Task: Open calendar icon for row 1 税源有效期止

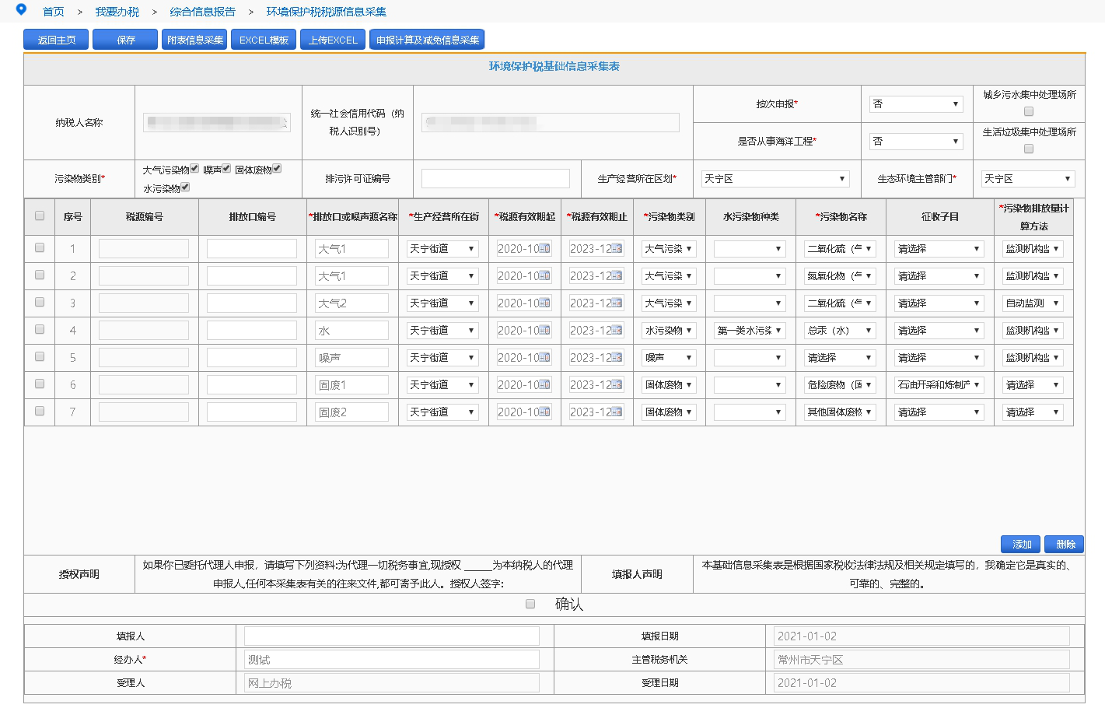Action: tap(617, 249)
